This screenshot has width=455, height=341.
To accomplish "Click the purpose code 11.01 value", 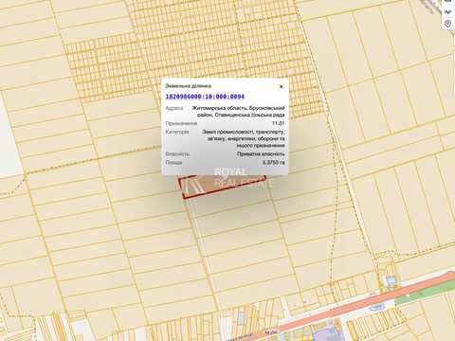I will tap(279, 123).
